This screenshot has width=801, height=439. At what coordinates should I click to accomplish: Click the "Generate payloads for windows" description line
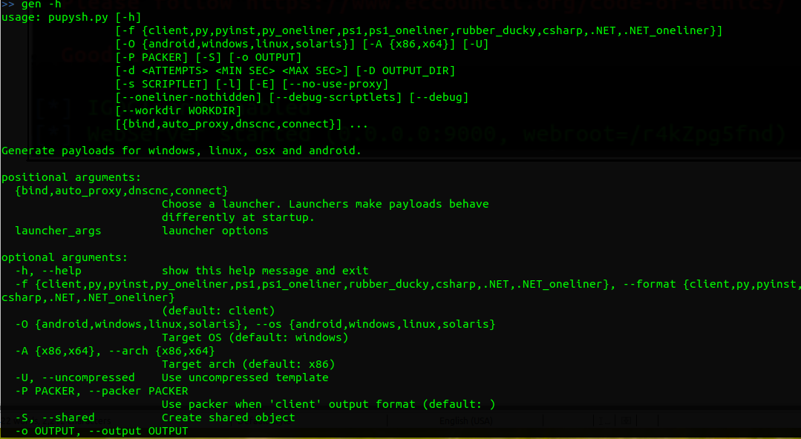point(181,151)
